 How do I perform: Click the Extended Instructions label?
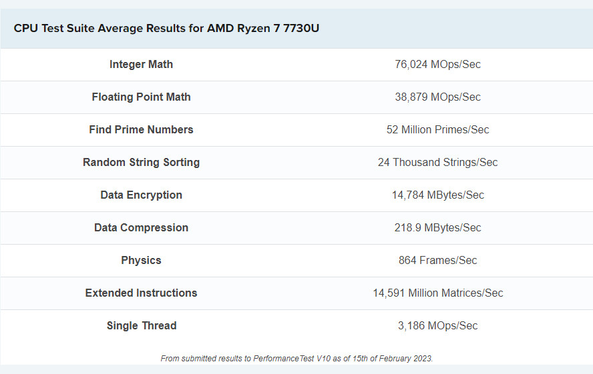tap(141, 293)
